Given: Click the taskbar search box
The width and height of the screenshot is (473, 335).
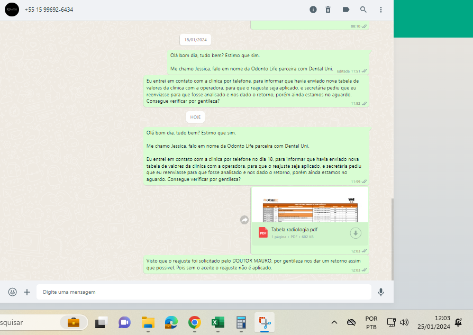Looking at the screenshot, I should pos(44,322).
